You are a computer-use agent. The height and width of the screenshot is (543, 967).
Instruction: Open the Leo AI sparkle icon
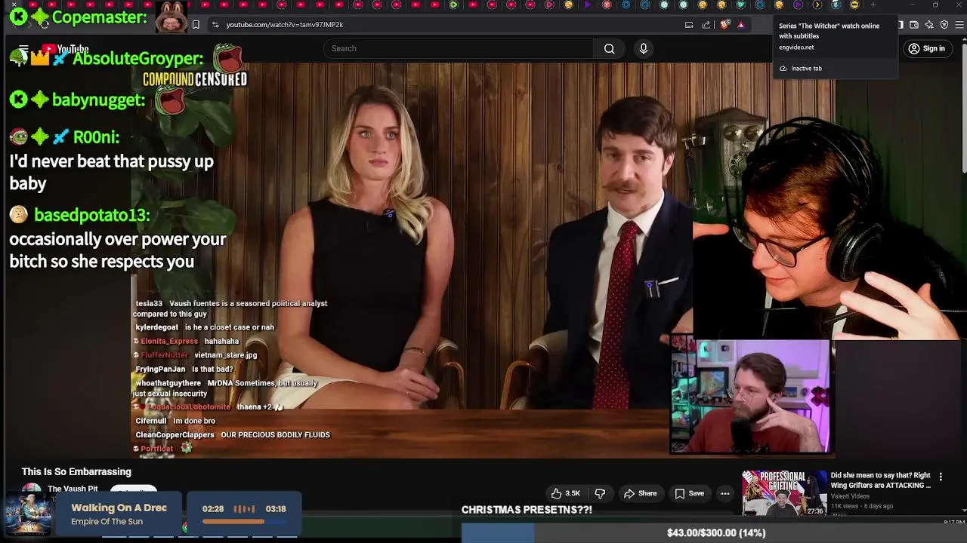click(929, 25)
